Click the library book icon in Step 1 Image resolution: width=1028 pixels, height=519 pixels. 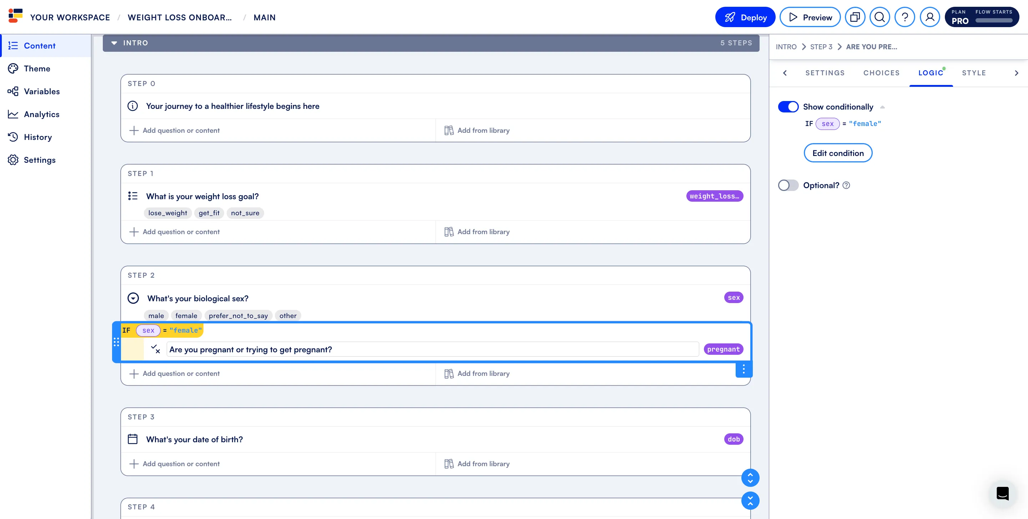449,232
